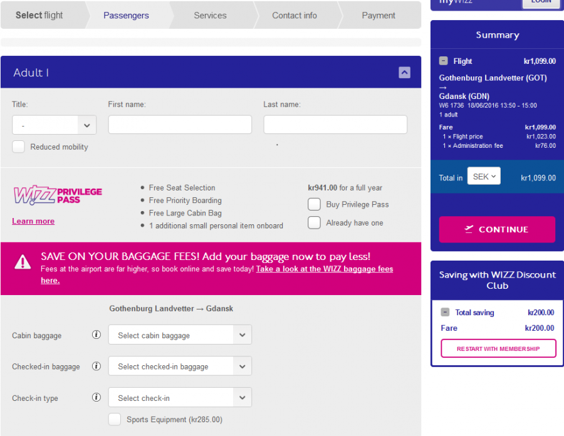Focus the Last name input field

pyautogui.click(x=335, y=125)
